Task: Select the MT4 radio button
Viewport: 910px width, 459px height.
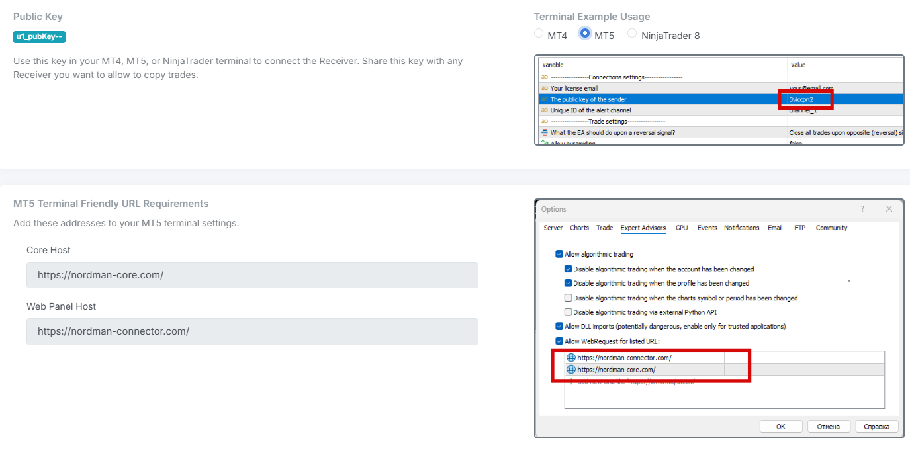Action: click(539, 34)
